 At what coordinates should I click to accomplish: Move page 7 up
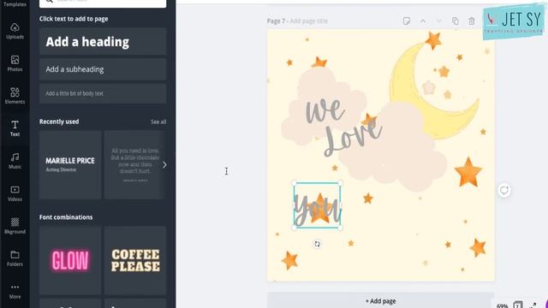point(423,21)
